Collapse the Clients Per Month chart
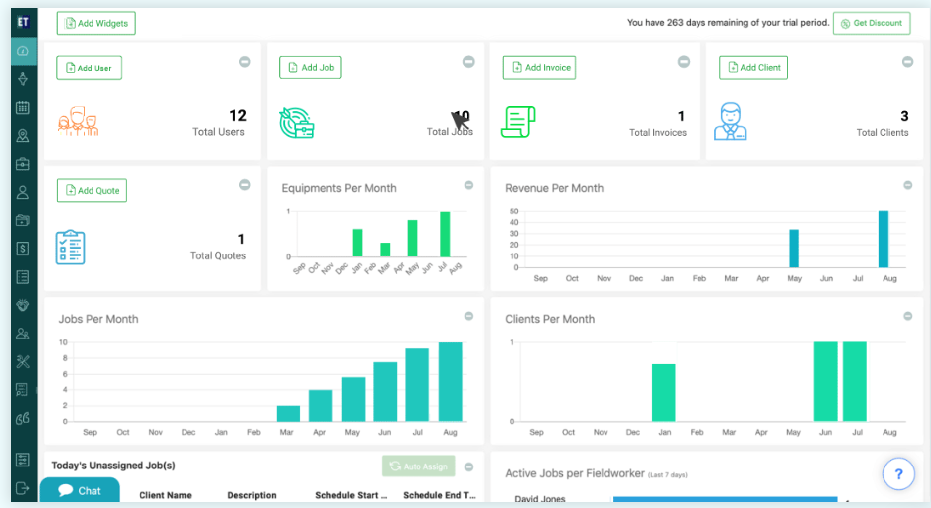 (908, 316)
